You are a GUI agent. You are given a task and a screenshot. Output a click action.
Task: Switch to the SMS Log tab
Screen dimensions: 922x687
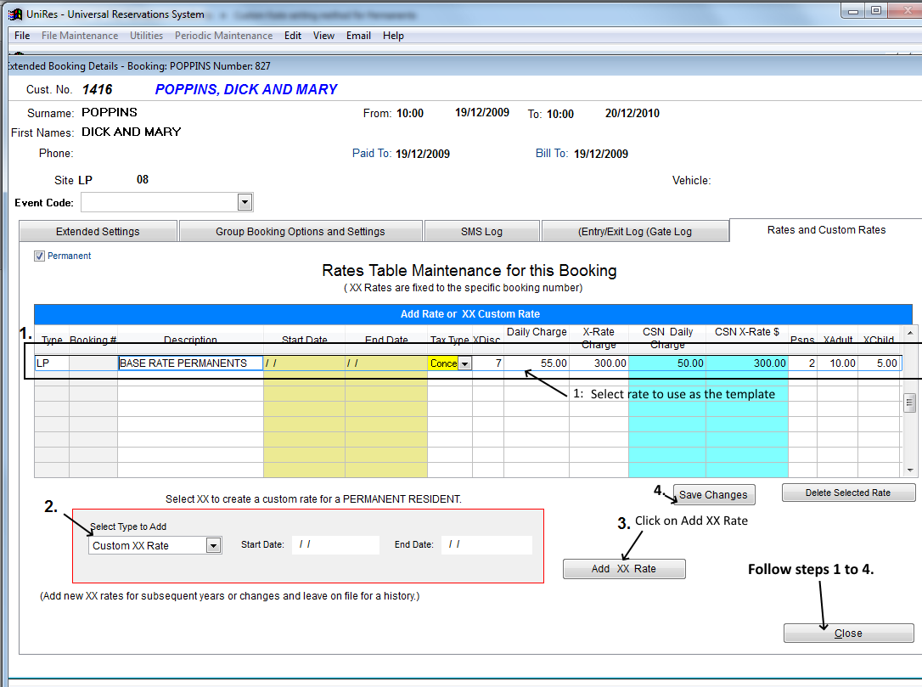pyautogui.click(x=481, y=231)
